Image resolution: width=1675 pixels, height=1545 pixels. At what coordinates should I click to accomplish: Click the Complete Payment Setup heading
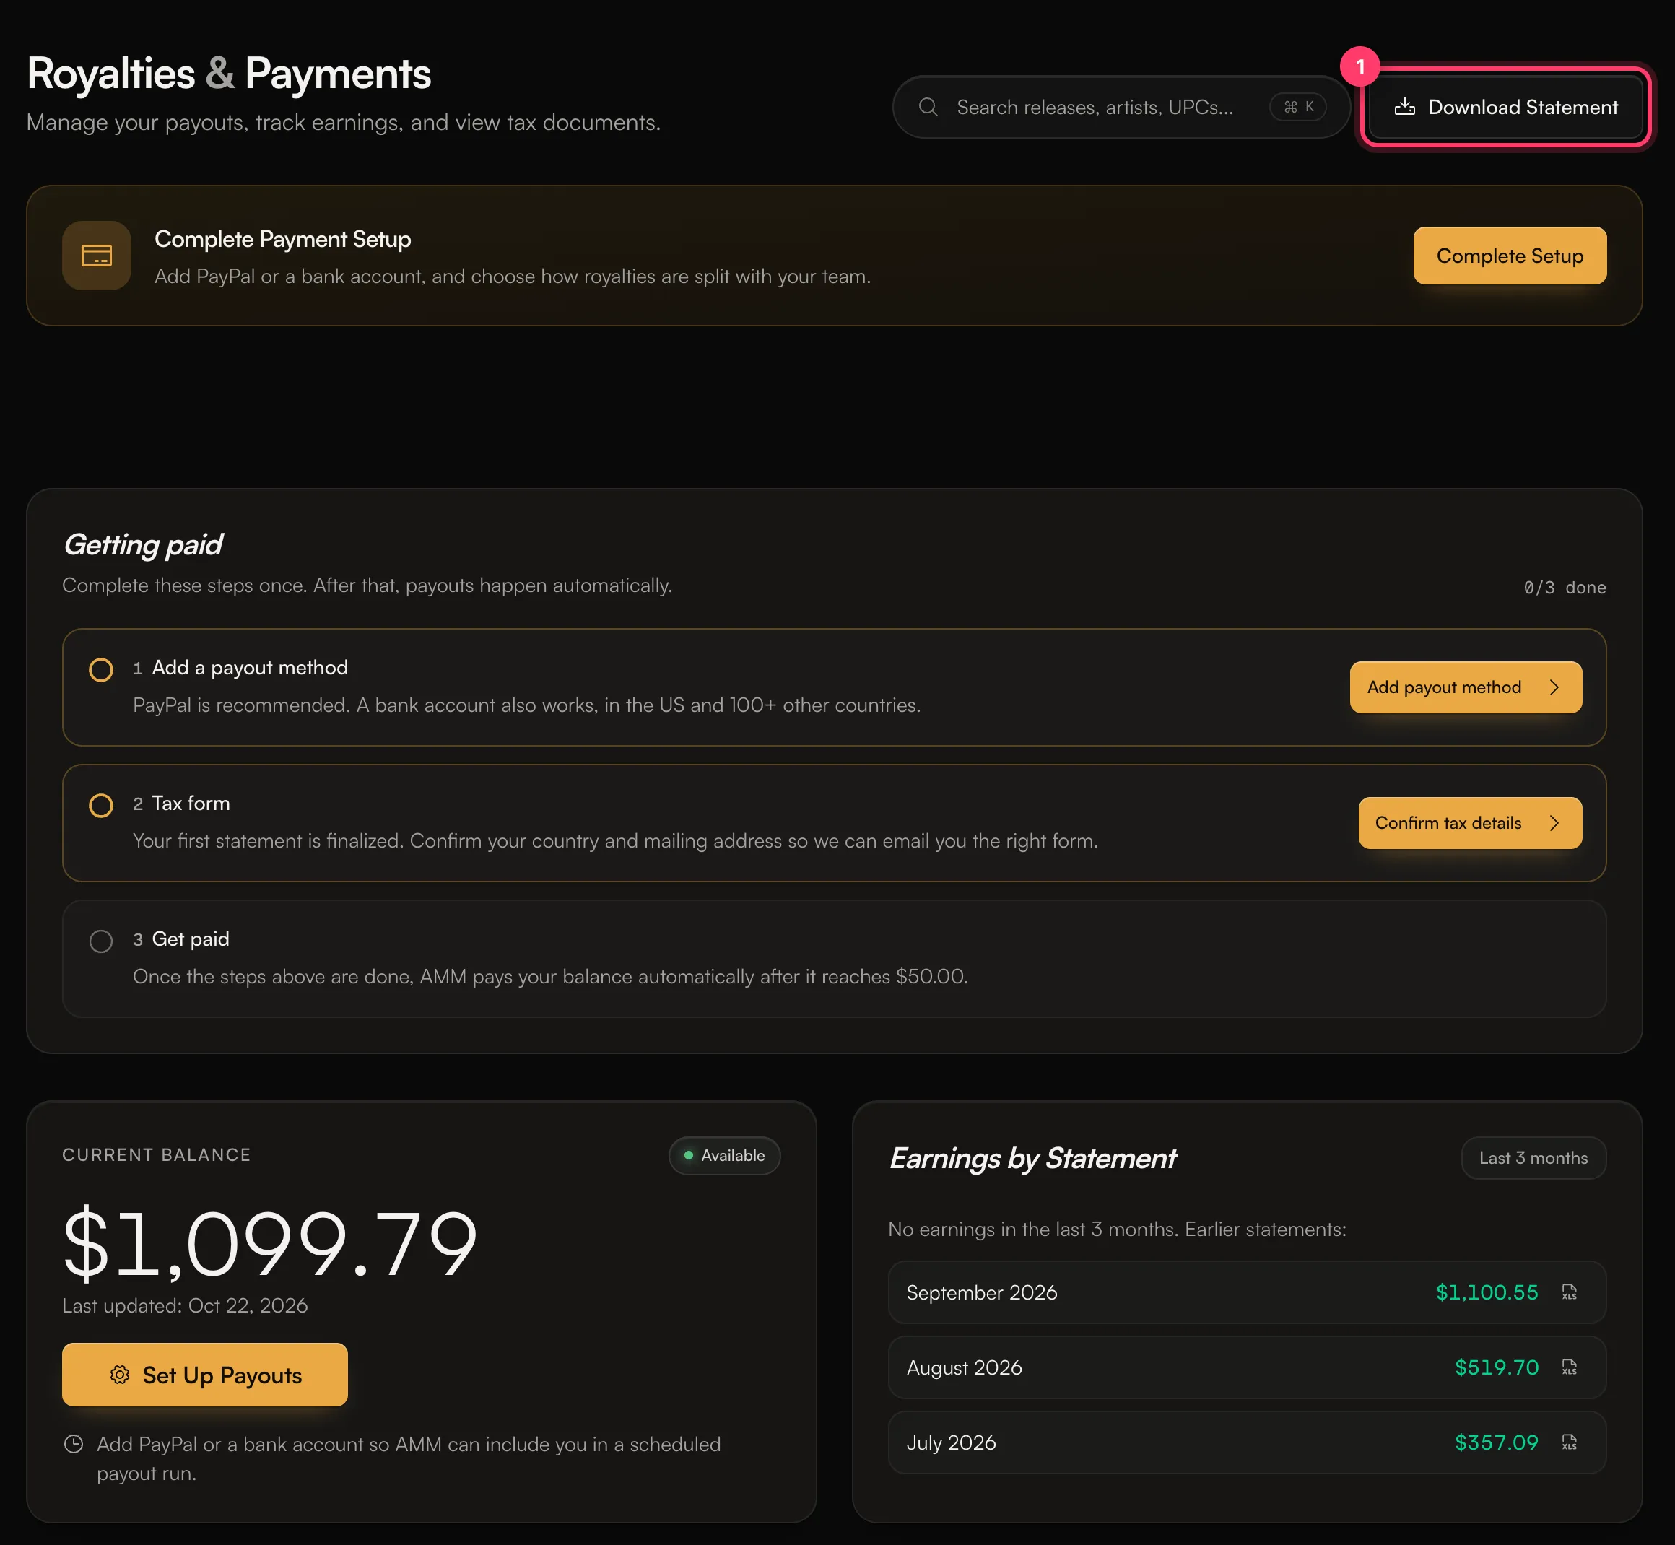(282, 239)
